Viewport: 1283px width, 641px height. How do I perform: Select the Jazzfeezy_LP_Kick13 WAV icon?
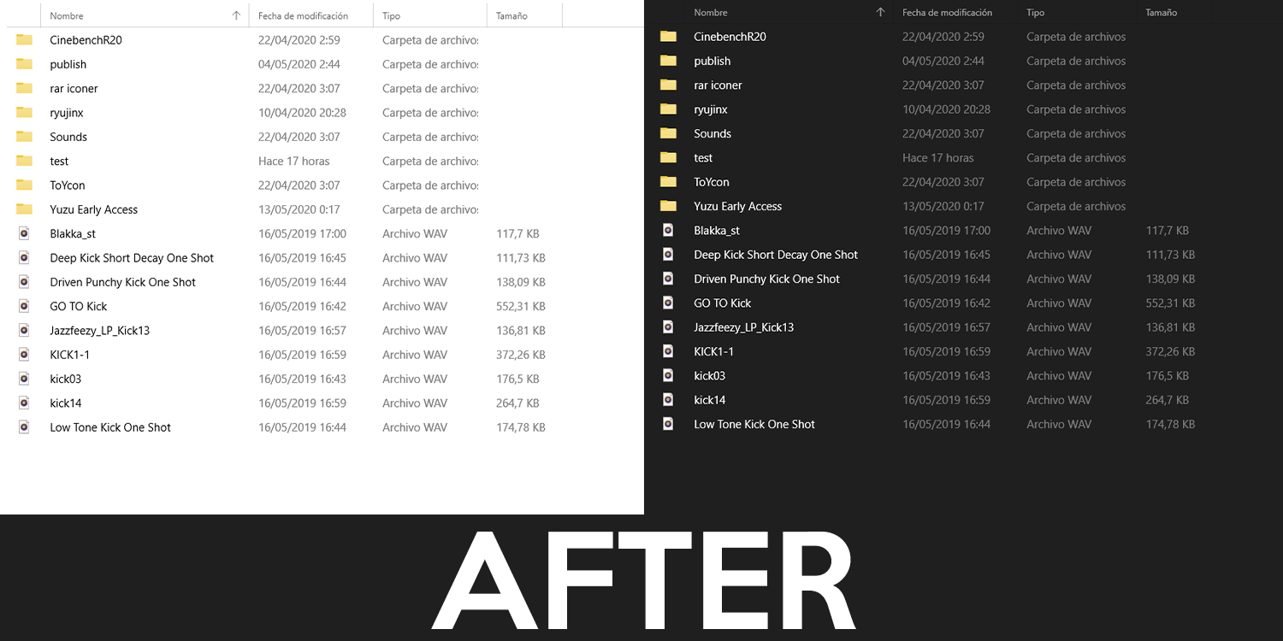coord(22,331)
